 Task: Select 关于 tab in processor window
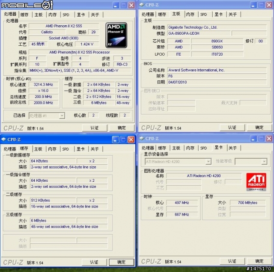[95, 15]
